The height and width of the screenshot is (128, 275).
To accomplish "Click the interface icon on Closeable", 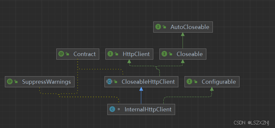I will tap(164, 54).
